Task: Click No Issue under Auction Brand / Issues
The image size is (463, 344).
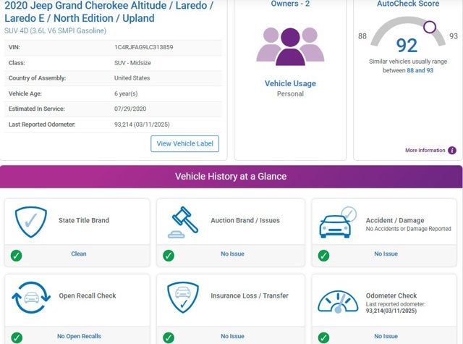Action: [232, 253]
